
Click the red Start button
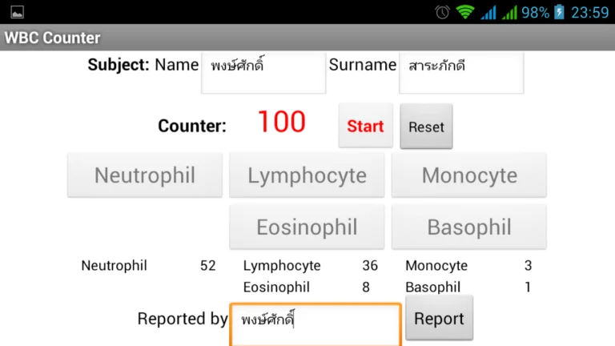[365, 126]
